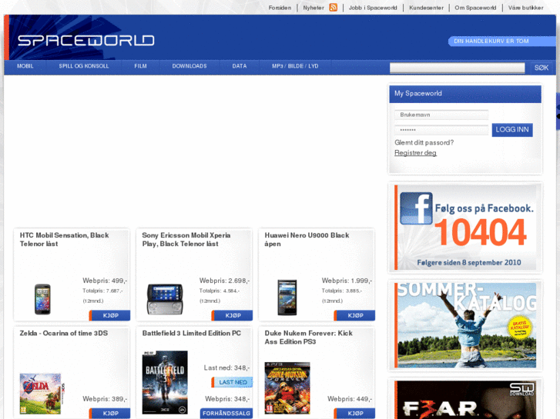Viewport: 560px width, 419px height.
Task: Click the HTC Sensation phone image
Action: [x=42, y=299]
